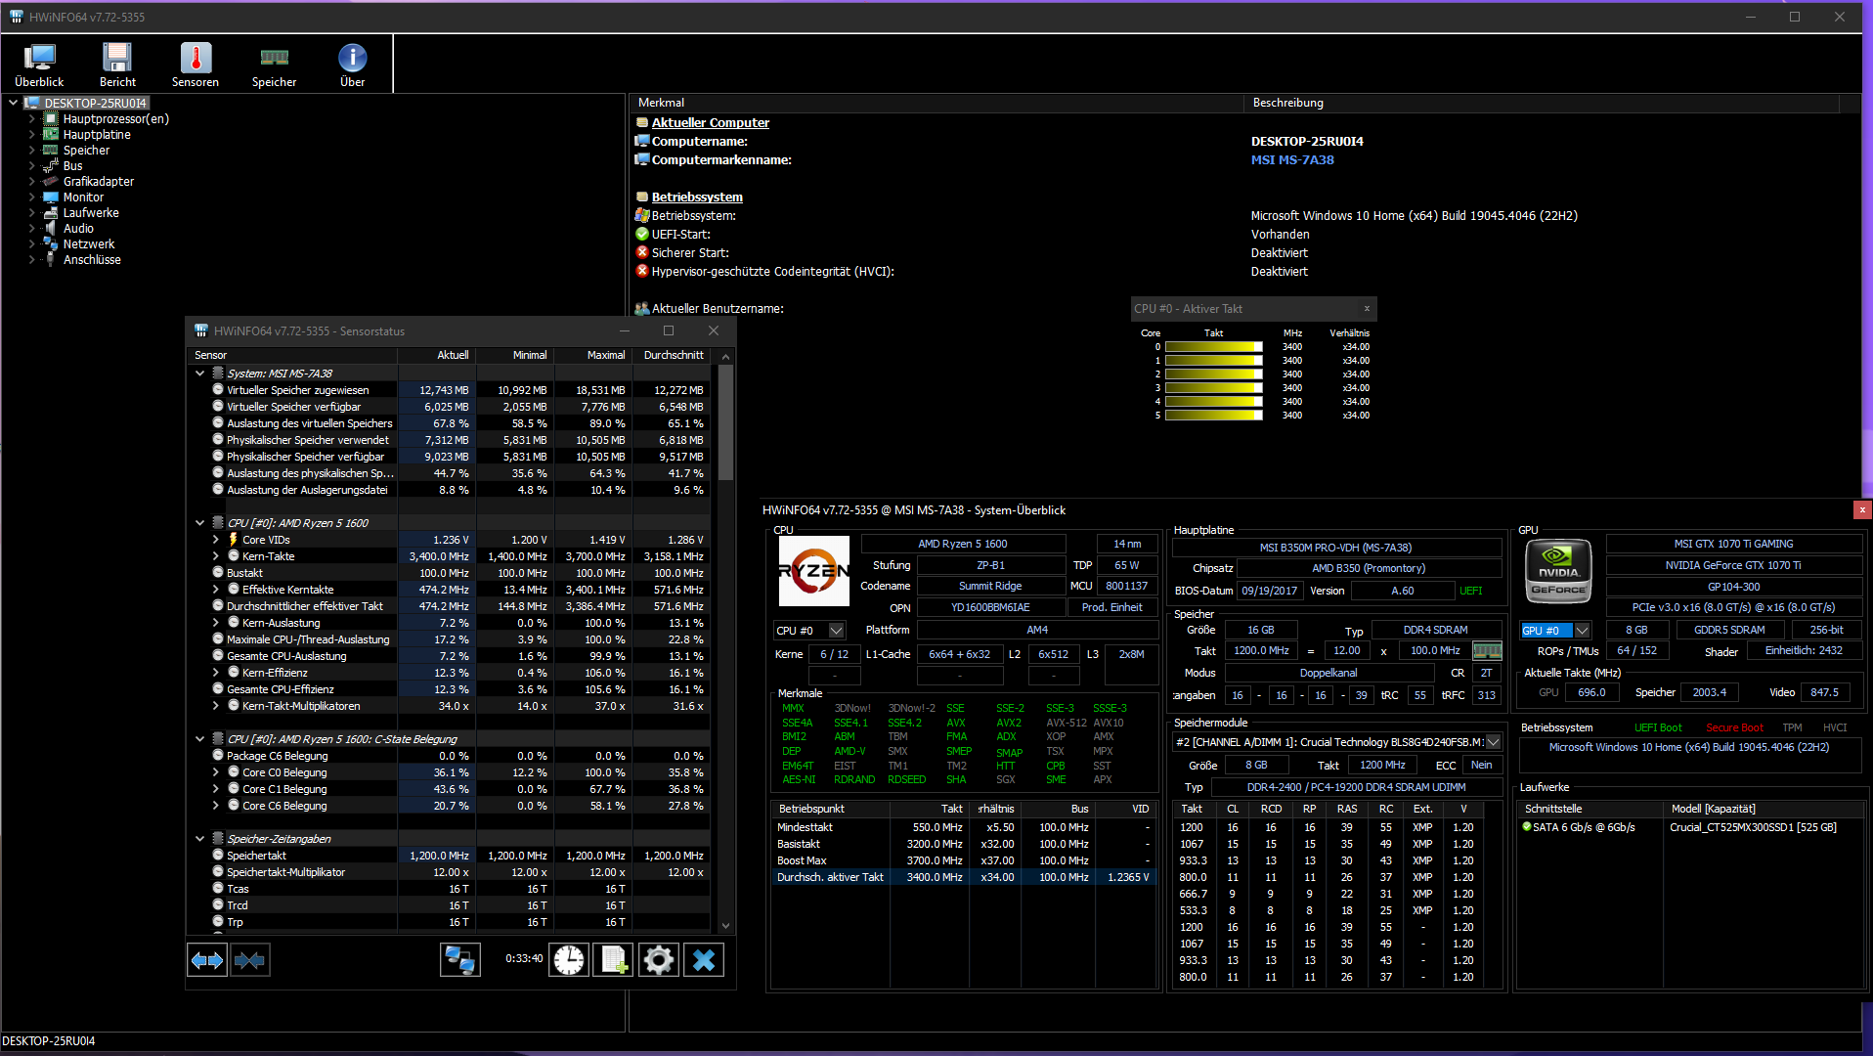The image size is (1873, 1056).
Task: Expand the Grafikadapter tree node
Action: [31, 181]
